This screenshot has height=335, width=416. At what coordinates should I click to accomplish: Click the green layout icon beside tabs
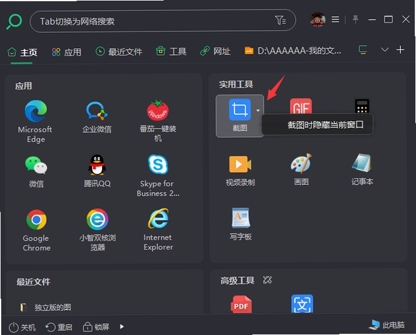(363, 50)
